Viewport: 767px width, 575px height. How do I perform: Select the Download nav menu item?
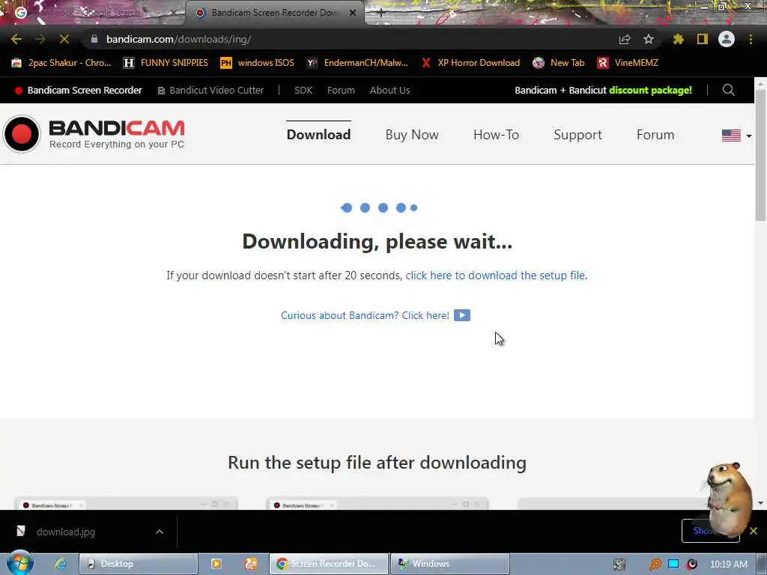318,135
